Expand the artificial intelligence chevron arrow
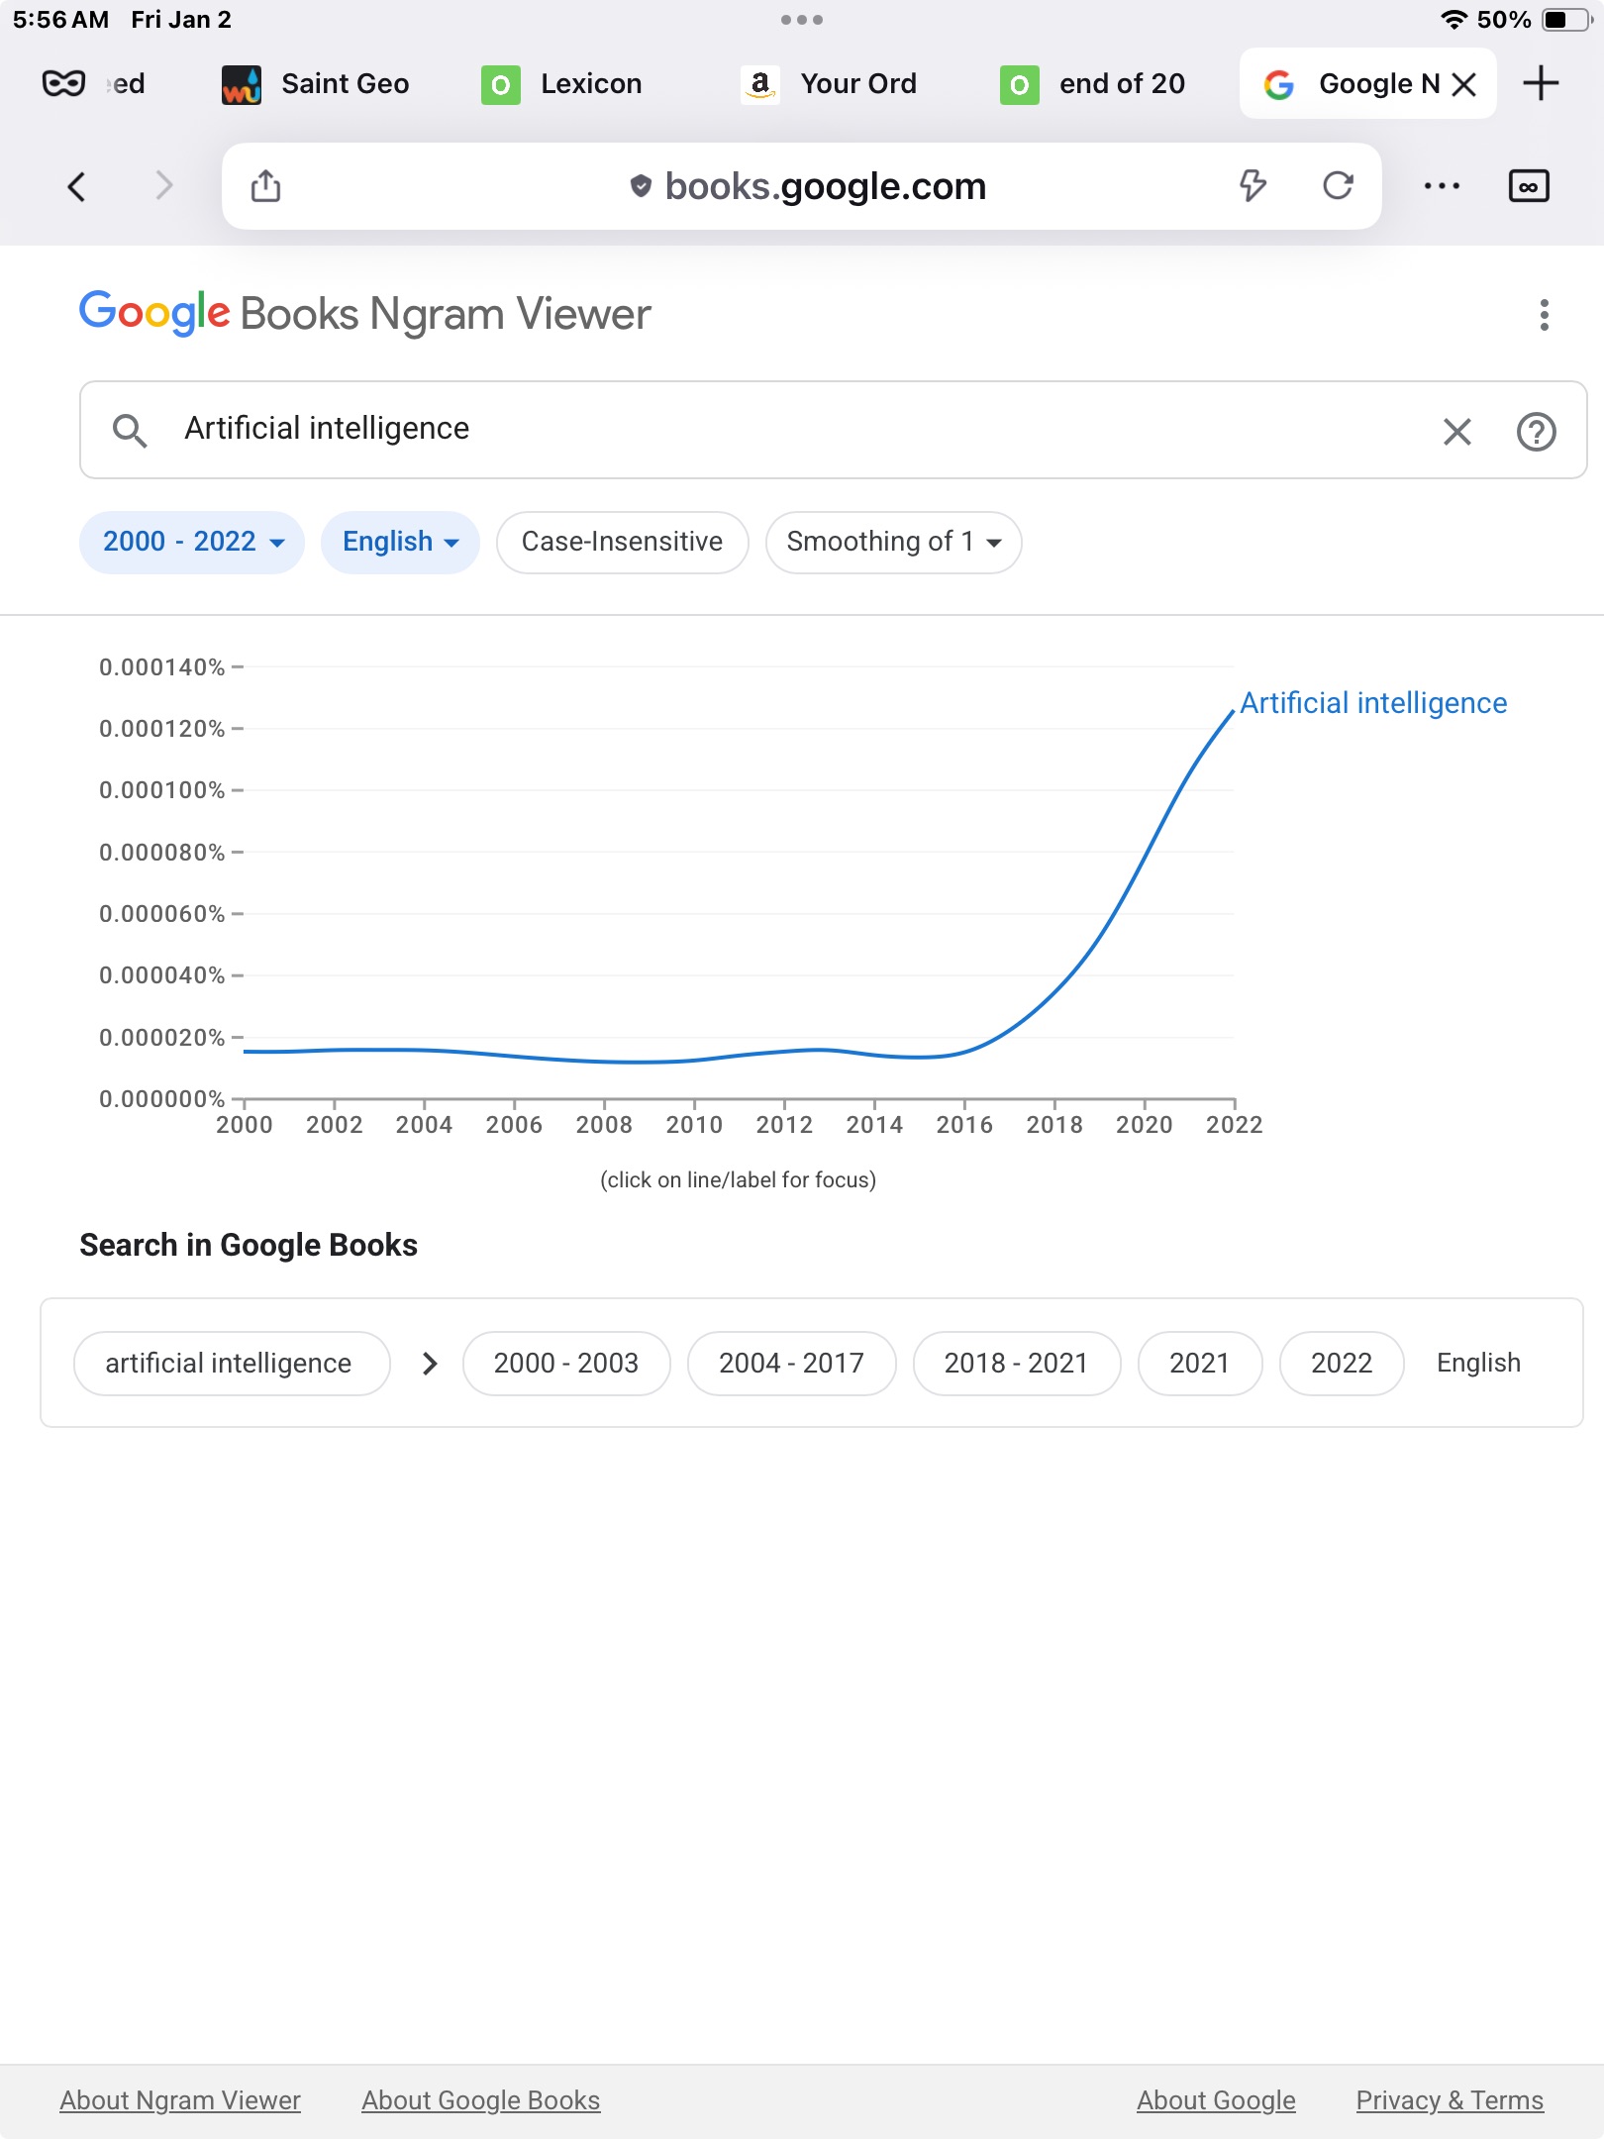 430,1364
